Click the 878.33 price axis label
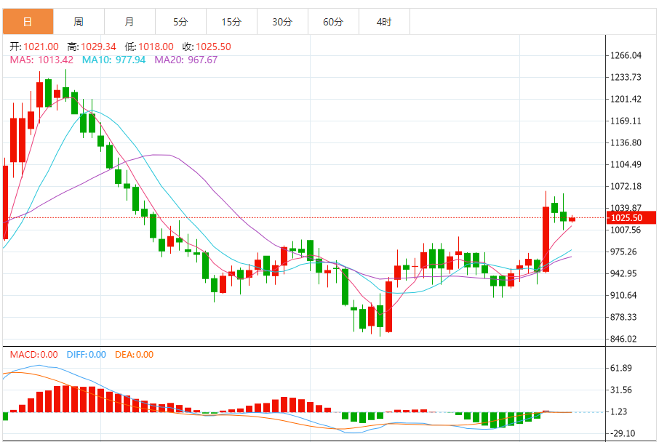The image size is (659, 442). (623, 317)
